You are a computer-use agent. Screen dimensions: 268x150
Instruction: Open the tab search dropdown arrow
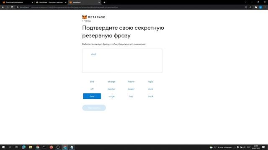[x=245, y=2]
